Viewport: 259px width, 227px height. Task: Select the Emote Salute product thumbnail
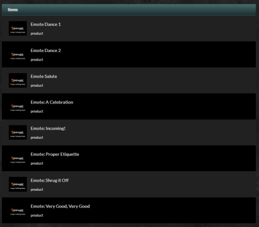pyautogui.click(x=18, y=81)
